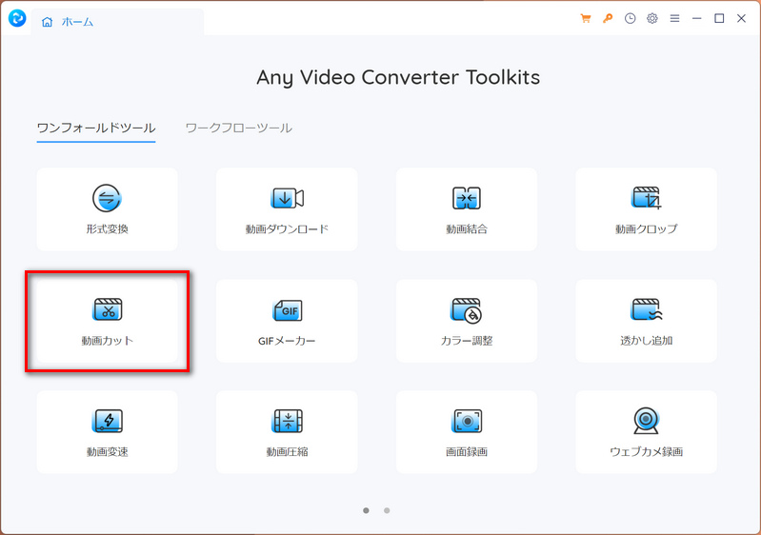761x535 pixels.
Task: Open the 形式変換 format convert tool
Action: 107,209
